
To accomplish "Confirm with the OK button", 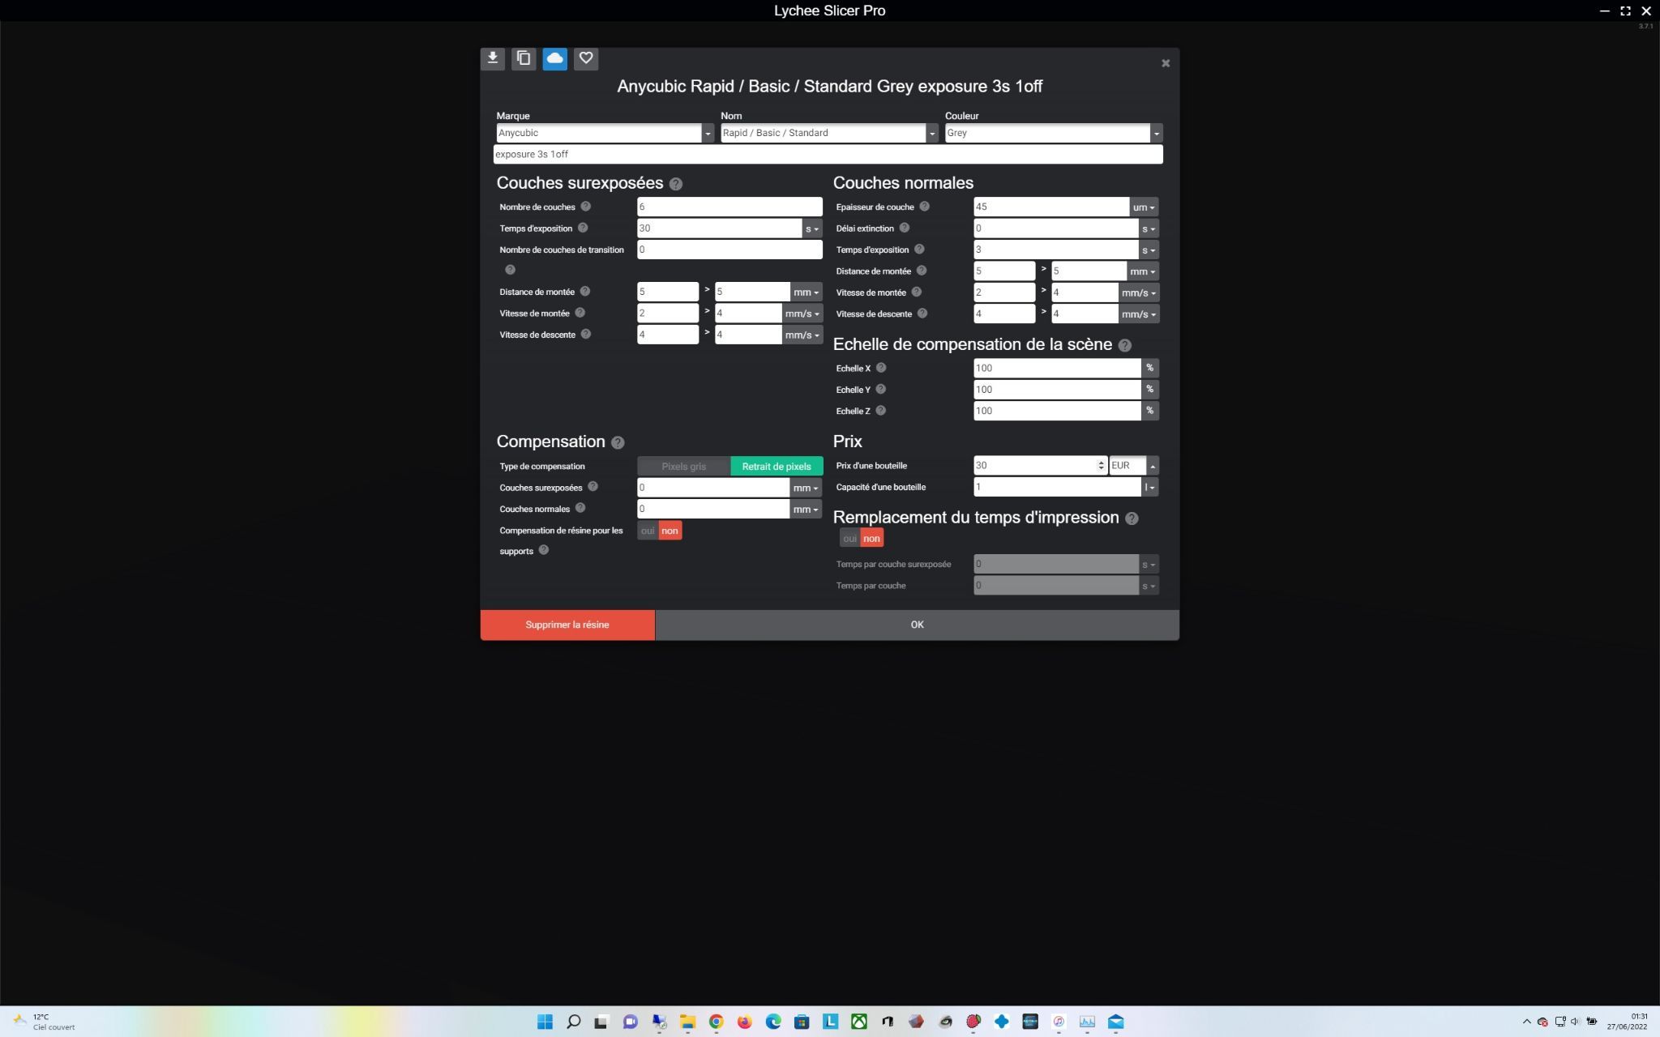I will [917, 625].
